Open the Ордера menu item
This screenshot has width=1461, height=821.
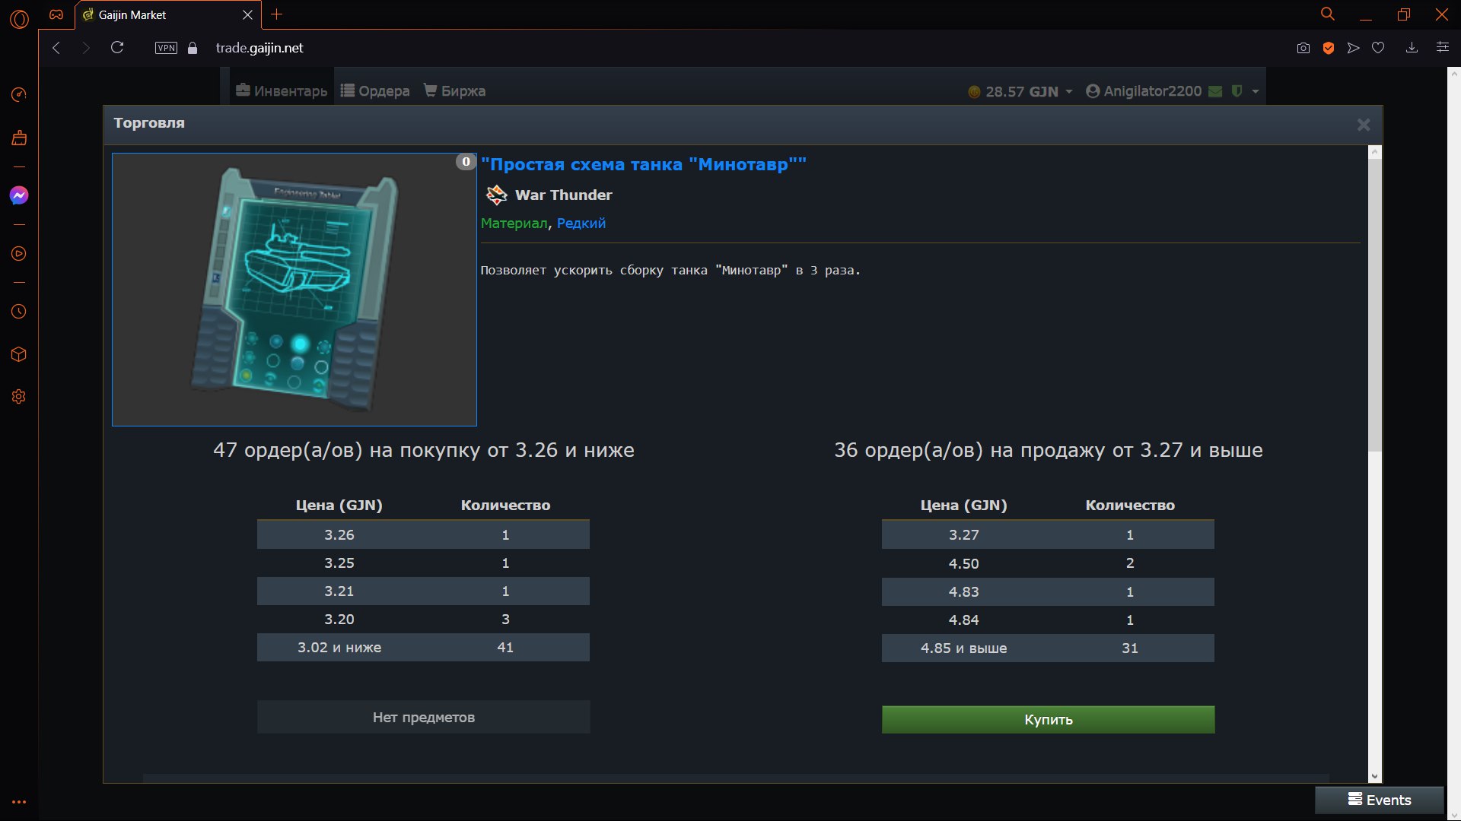(x=375, y=91)
